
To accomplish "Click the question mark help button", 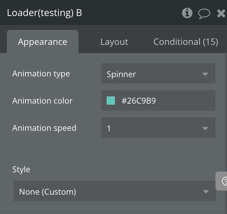I will (224, 181).
